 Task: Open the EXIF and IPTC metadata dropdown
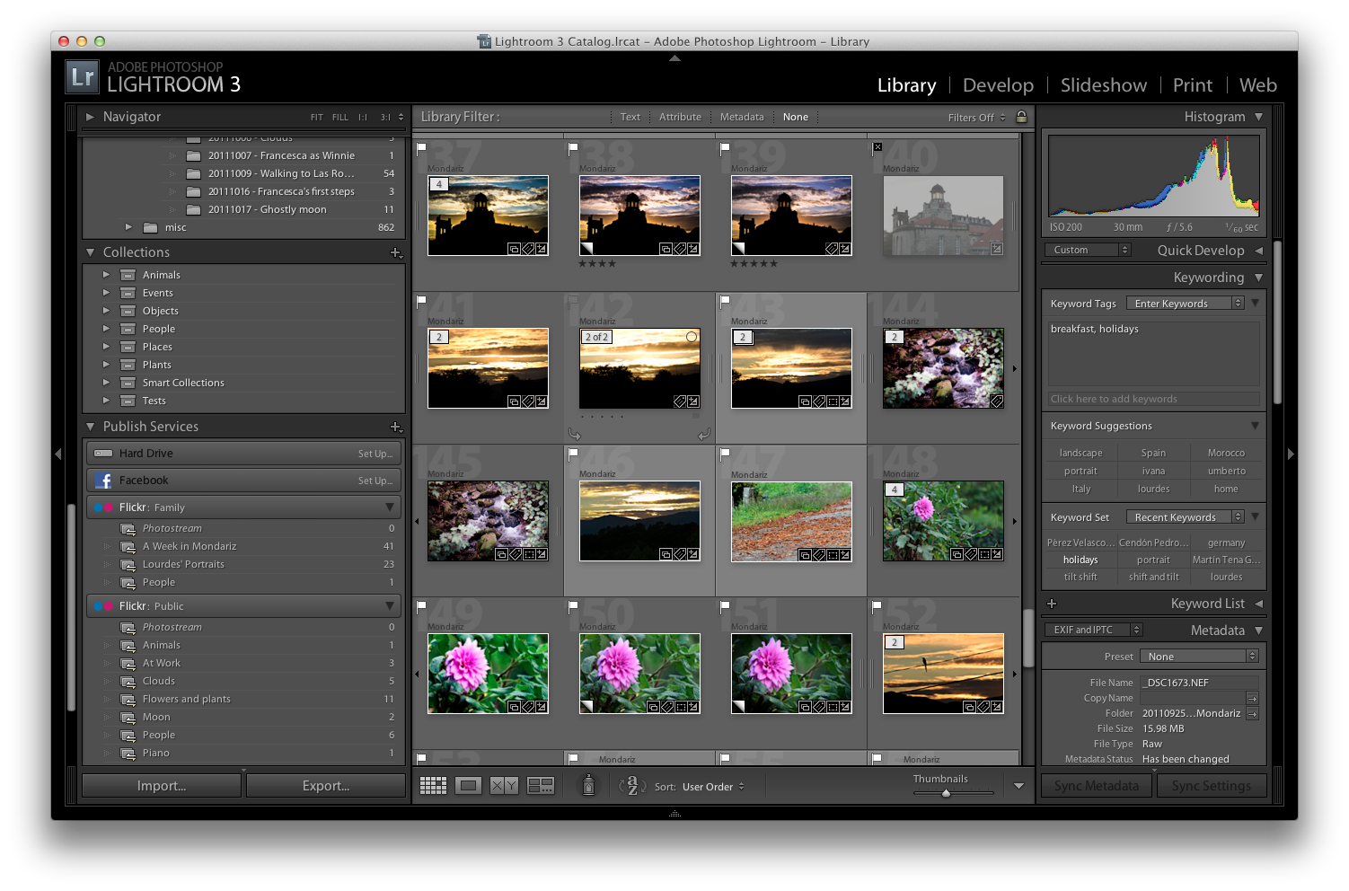point(1093,630)
